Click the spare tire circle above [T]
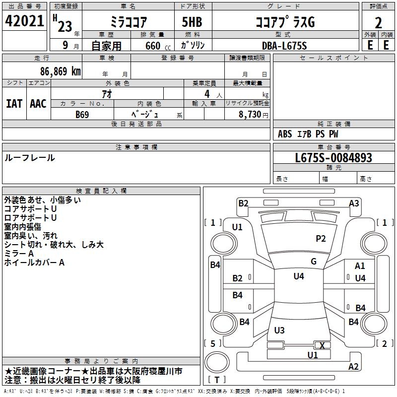Screen dimensions: 397x397 pyautogui.click(x=217, y=362)
